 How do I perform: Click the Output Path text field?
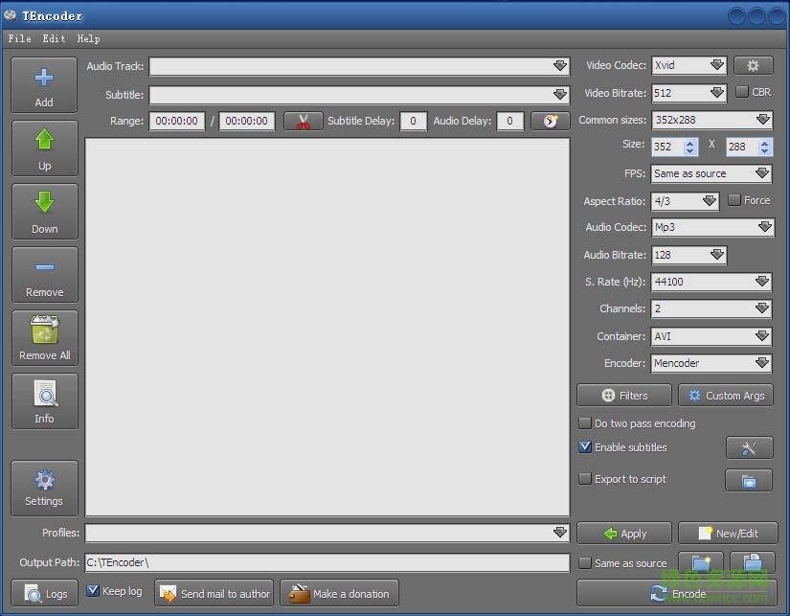pos(327,562)
